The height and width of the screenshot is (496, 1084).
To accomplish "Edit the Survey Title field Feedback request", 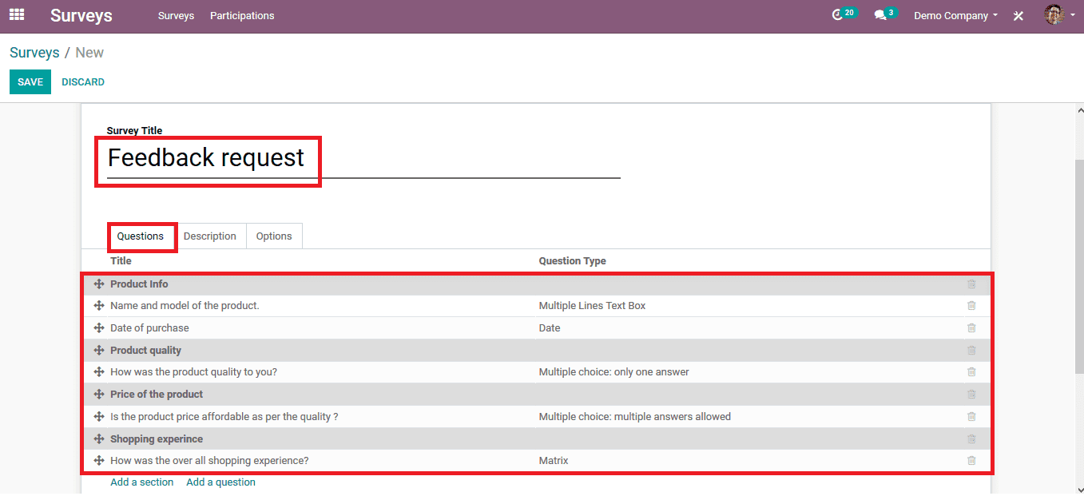I will 363,158.
